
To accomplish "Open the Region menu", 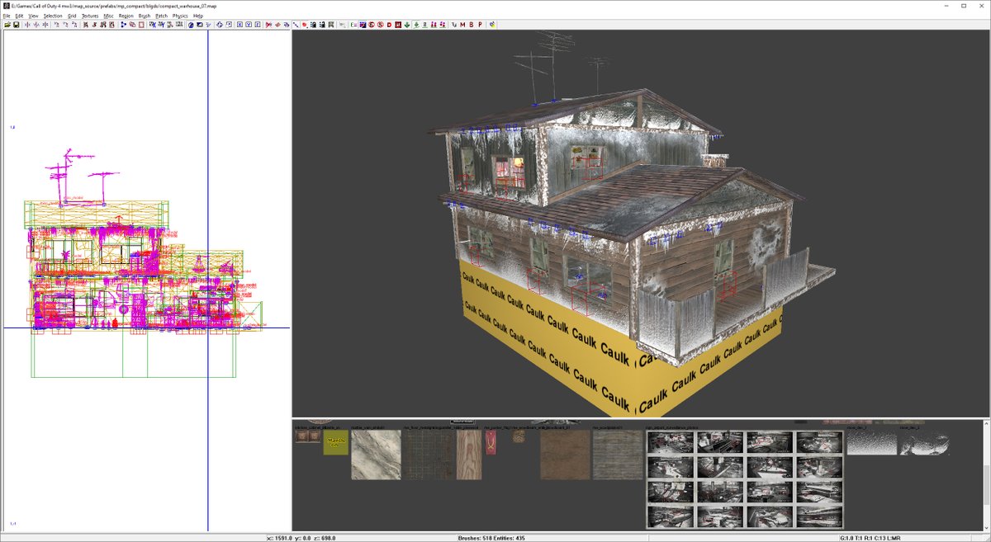I will 126,16.
